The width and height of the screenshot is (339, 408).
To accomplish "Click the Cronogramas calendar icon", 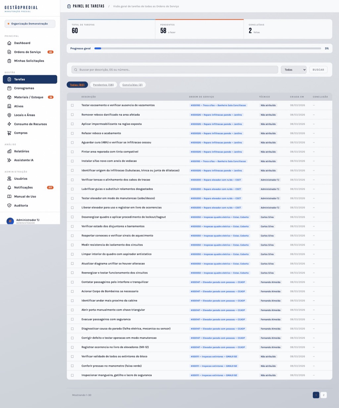I will coord(9,88).
